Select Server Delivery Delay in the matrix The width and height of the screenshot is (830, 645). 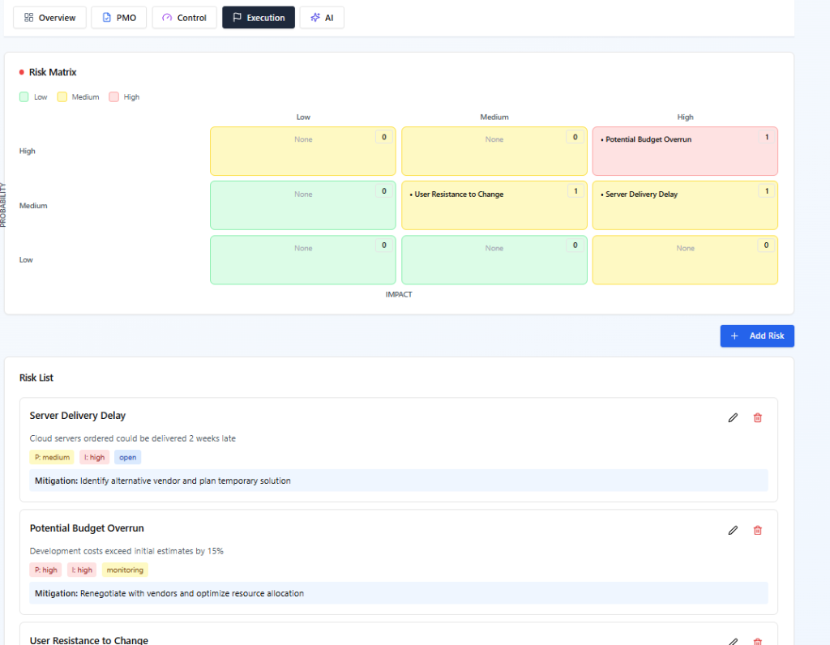click(x=641, y=194)
